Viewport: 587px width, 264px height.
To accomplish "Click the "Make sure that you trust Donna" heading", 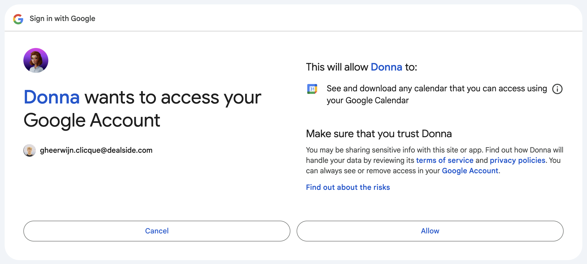I will click(379, 134).
